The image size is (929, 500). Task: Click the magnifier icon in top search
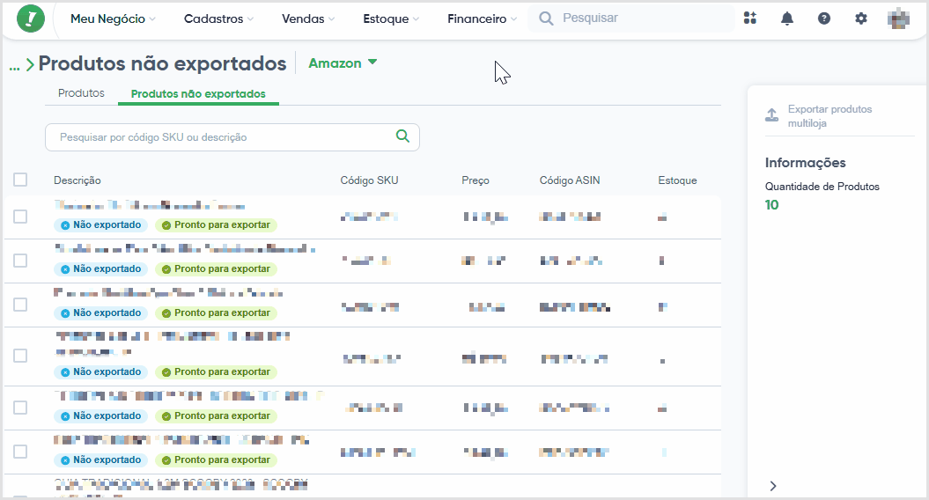[546, 18]
